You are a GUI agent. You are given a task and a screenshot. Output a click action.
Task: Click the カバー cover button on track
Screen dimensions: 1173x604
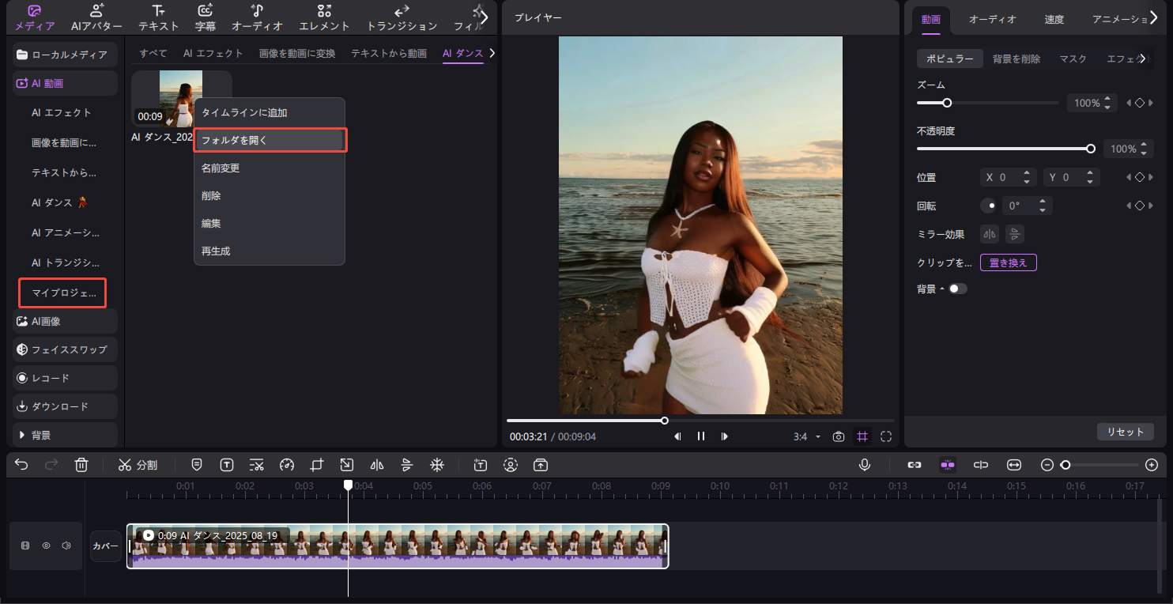106,545
